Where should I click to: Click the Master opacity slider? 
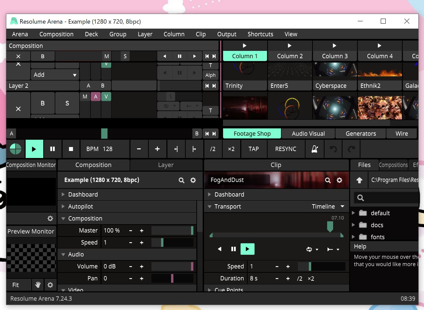(172, 231)
